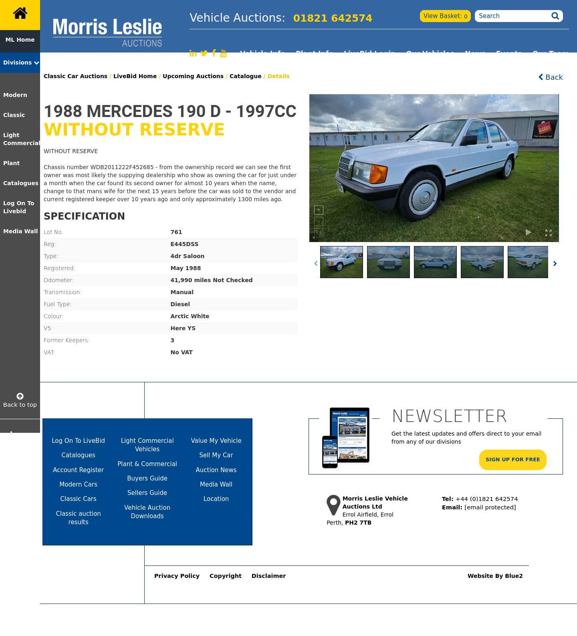
Task: Open the Twitter bird icon
Action: [204, 53]
